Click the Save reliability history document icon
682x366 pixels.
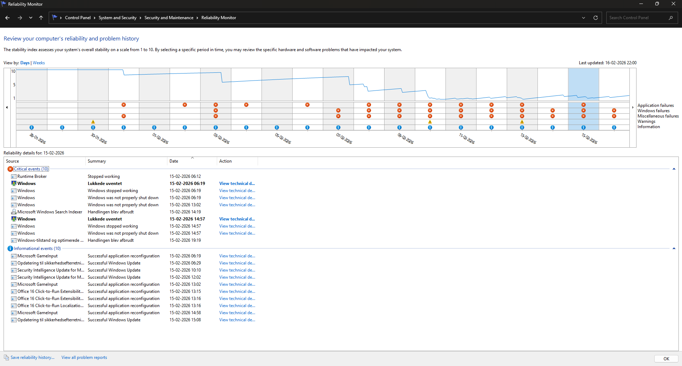6,357
